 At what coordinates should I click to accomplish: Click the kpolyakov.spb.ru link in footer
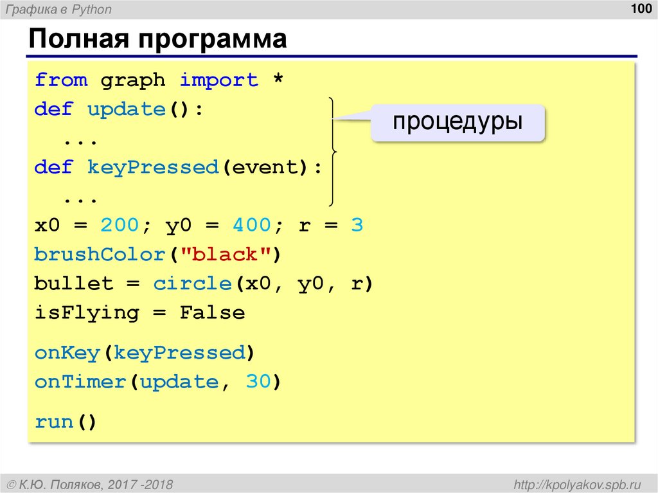[578, 484]
